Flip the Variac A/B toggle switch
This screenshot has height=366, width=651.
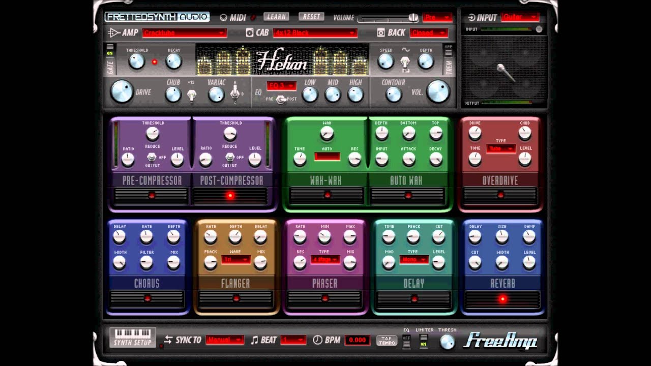[x=235, y=93]
